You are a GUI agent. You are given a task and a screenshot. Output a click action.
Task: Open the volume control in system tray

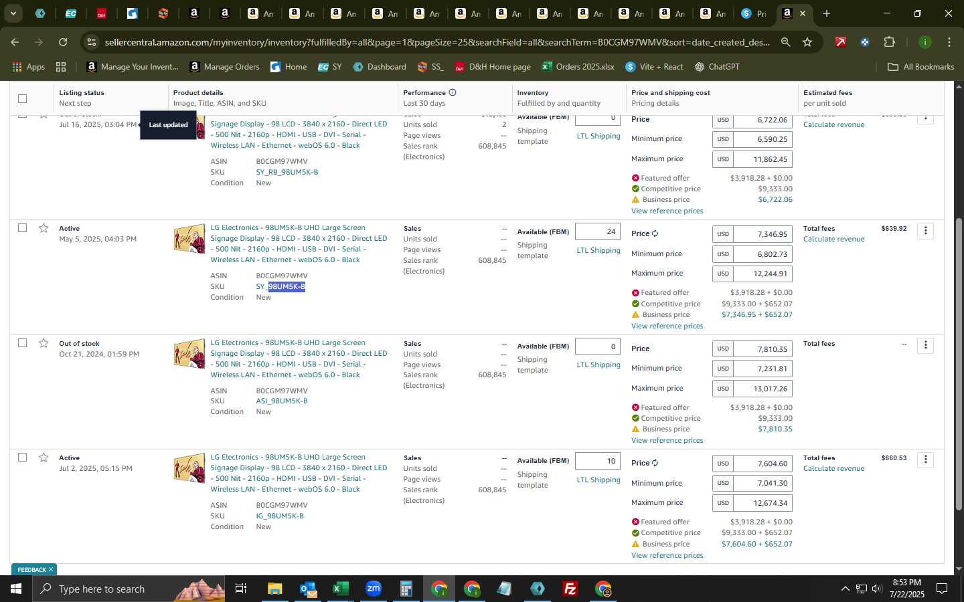878,589
